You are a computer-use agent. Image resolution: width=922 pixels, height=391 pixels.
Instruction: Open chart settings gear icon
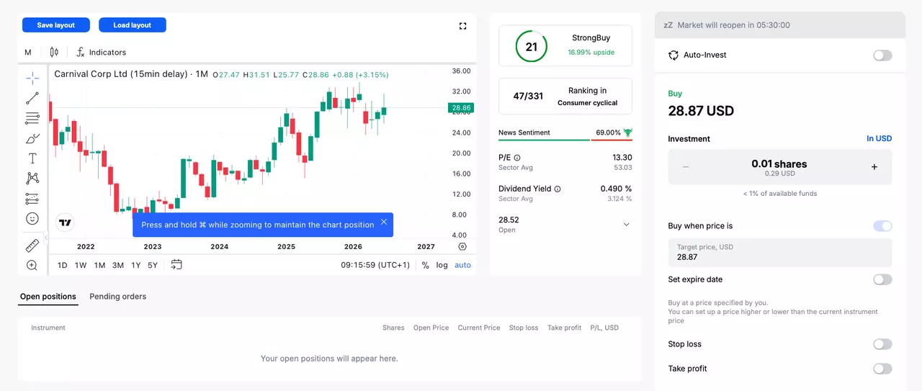click(x=462, y=246)
